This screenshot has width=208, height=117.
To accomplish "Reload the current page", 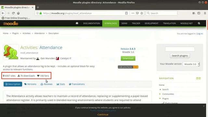I will (13, 13).
